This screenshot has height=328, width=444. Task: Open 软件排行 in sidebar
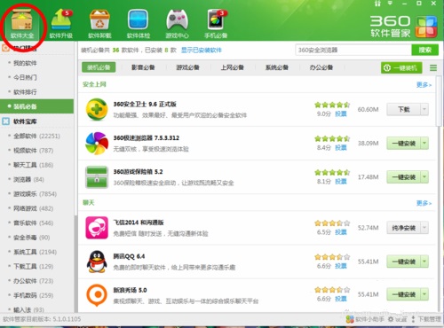25,92
